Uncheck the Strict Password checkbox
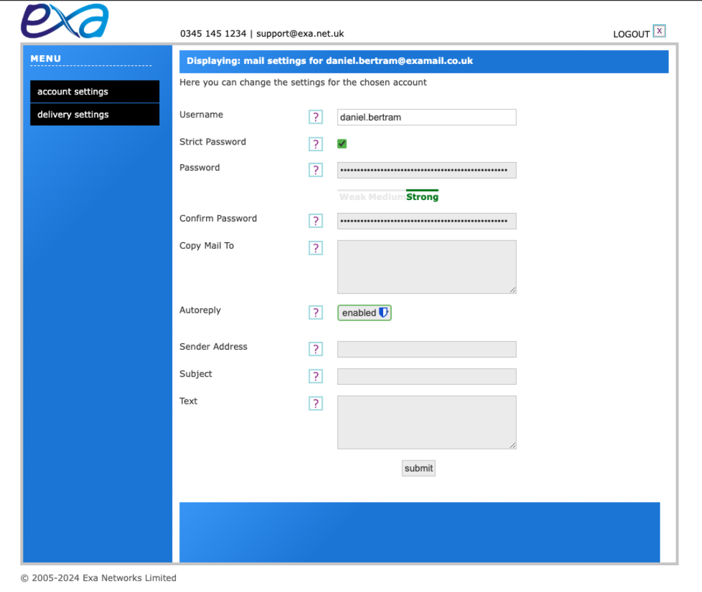The width and height of the screenshot is (702, 592). (342, 144)
